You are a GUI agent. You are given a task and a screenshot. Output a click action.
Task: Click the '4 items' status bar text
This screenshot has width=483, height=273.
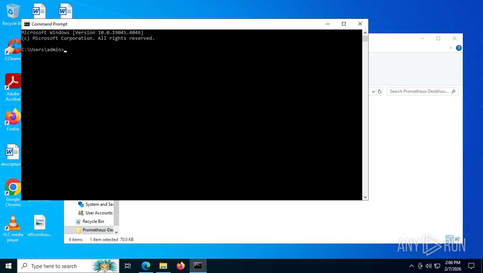pos(75,240)
